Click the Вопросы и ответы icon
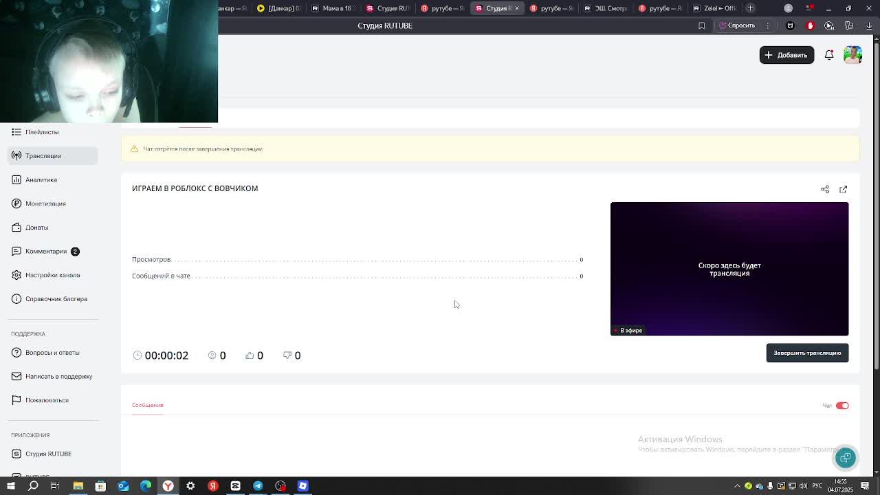 click(16, 353)
